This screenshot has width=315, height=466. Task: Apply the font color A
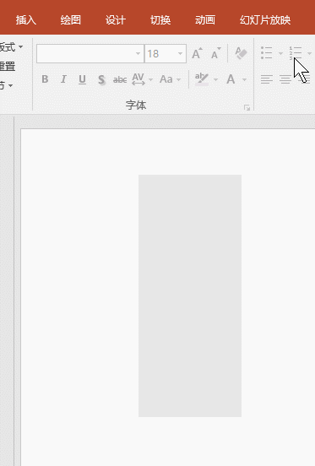(231, 79)
